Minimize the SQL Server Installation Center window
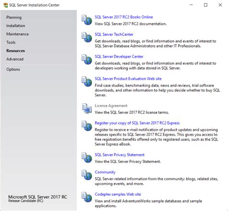This screenshot has height=211, width=228. 191,5
